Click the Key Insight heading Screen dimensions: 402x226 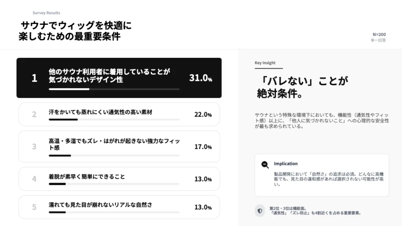(265, 63)
